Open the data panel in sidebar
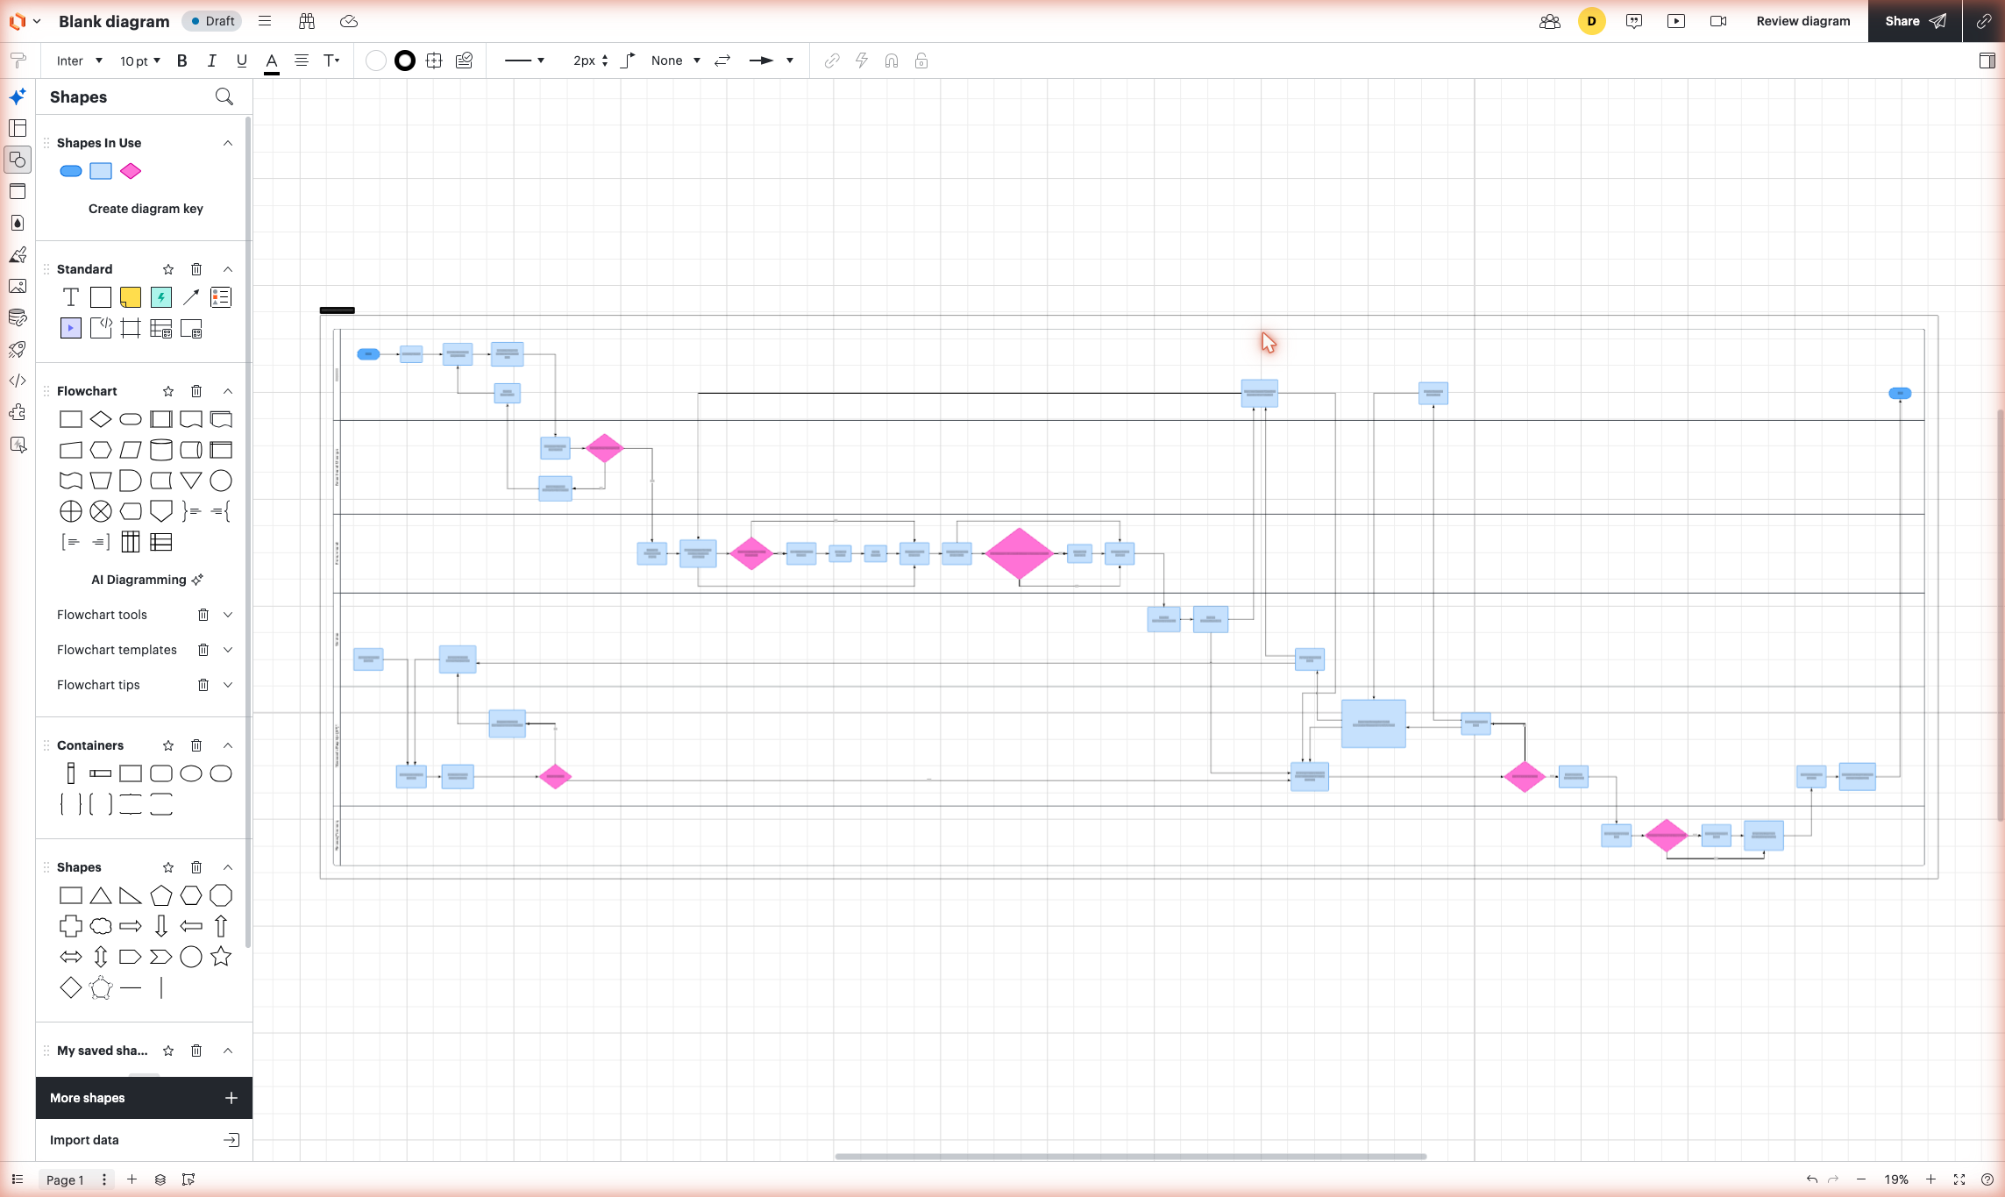Viewport: 2005px width, 1197px height. [x=18, y=317]
